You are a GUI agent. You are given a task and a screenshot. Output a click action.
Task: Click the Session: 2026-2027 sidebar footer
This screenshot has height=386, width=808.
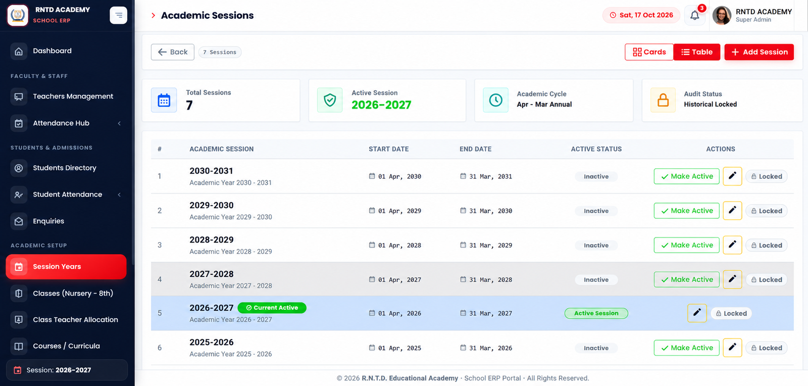67,370
